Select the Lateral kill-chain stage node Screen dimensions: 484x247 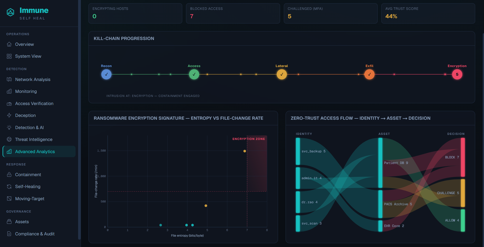click(x=282, y=74)
